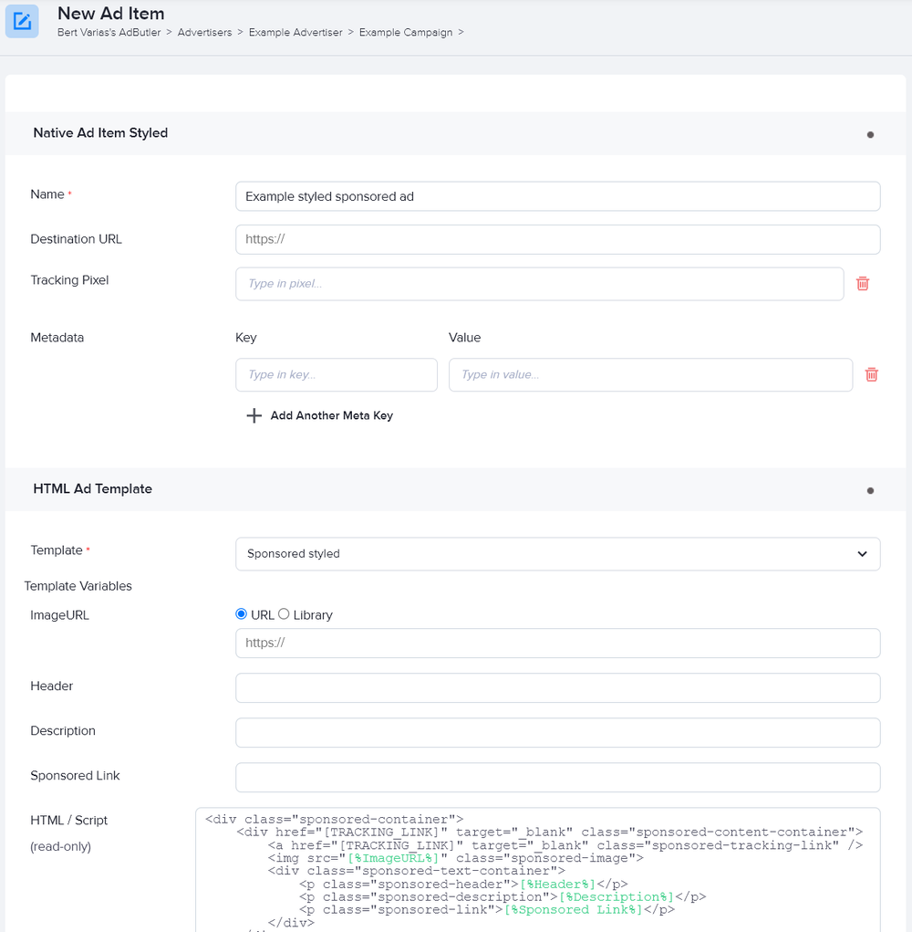Go to Bert Varias's AdButler breadcrumb

click(109, 33)
